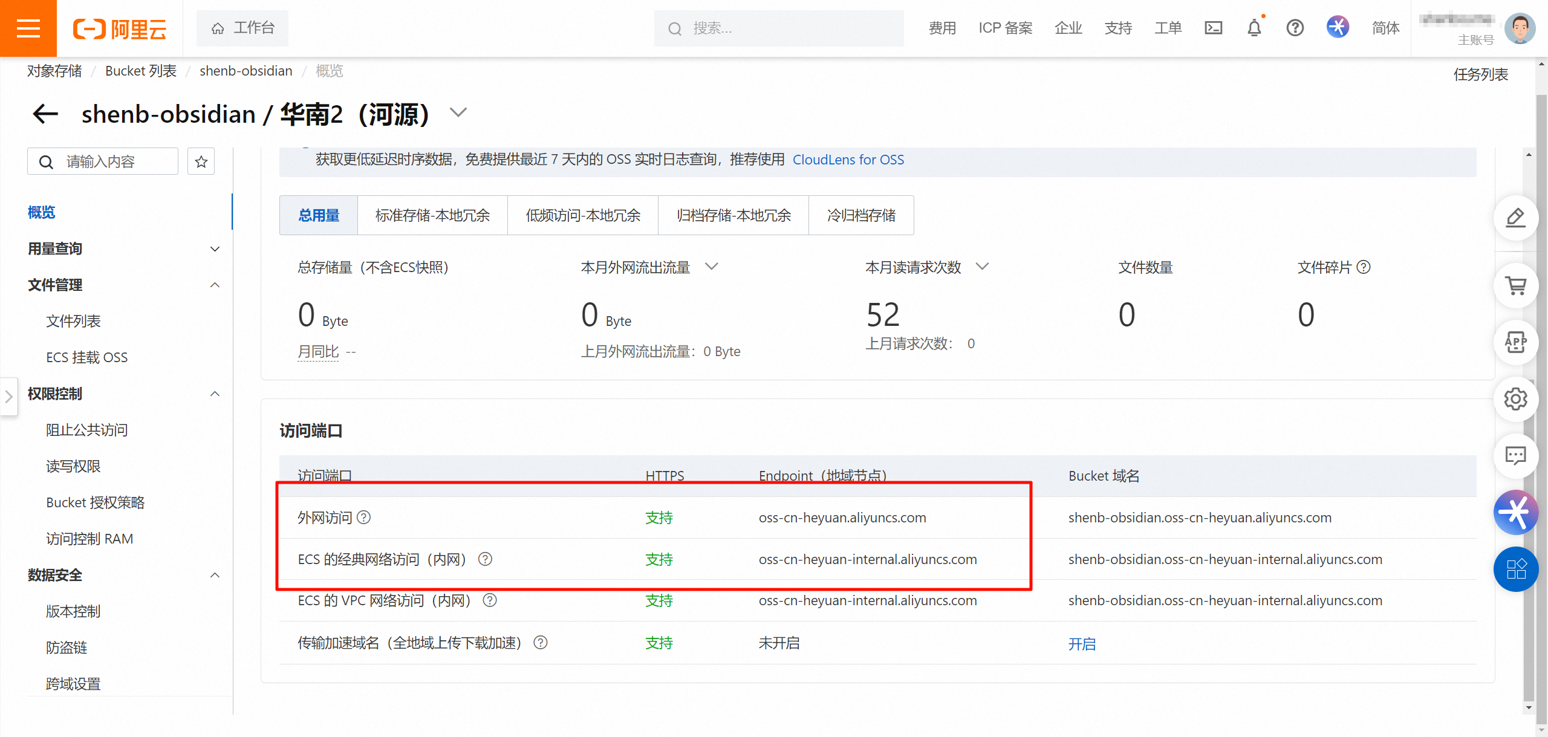Open the notifications bell
Viewport: 1548px width, 737px height.
pyautogui.click(x=1254, y=28)
